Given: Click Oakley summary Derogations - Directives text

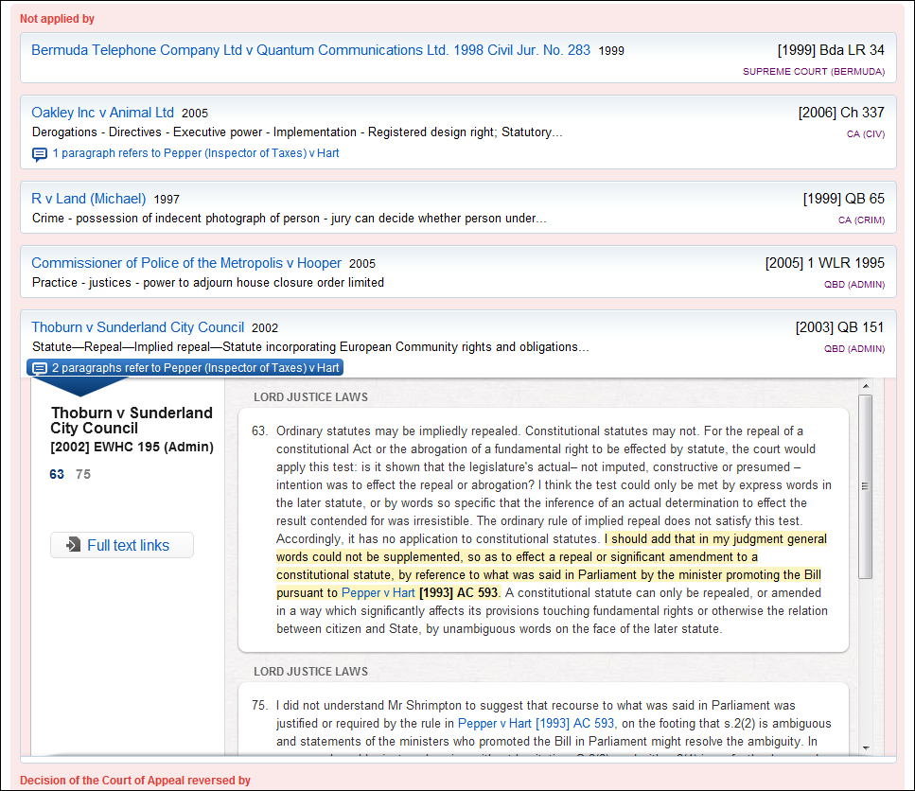Looking at the screenshot, I should 297,132.
